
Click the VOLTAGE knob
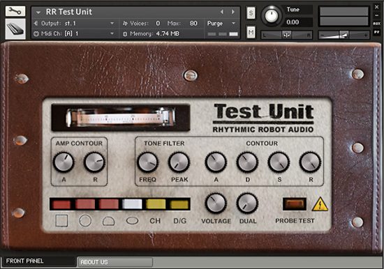(216, 203)
